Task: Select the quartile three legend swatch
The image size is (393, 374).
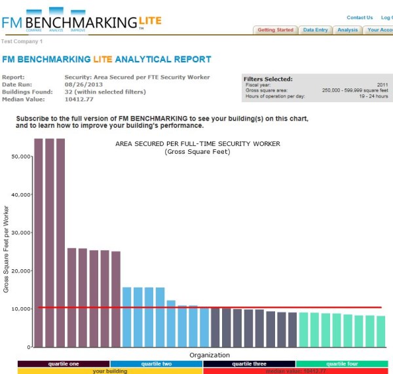Action: pyautogui.click(x=249, y=364)
